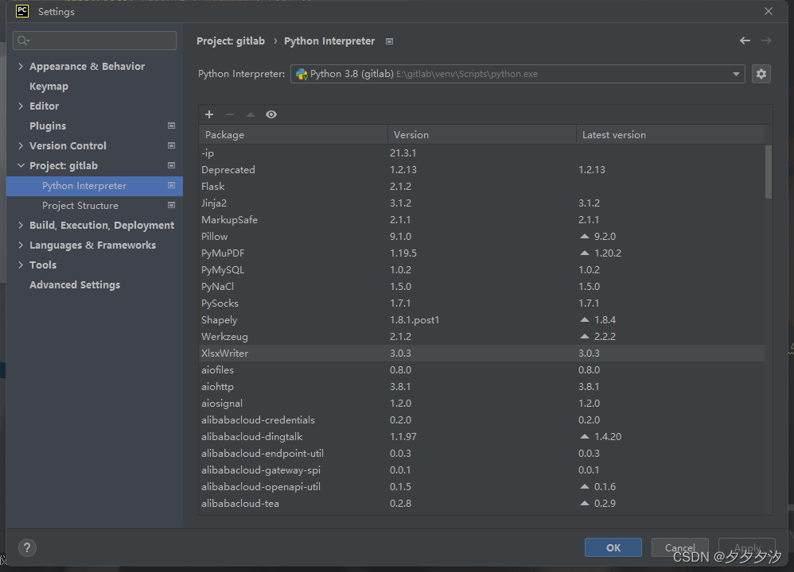
Task: Open Plugins settings page
Action: [48, 126]
